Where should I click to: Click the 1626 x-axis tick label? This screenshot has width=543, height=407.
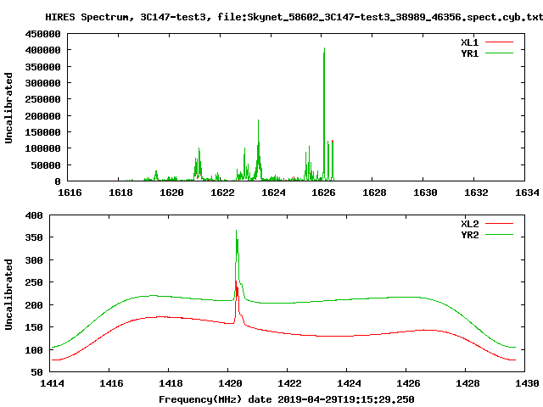pyautogui.click(x=323, y=192)
